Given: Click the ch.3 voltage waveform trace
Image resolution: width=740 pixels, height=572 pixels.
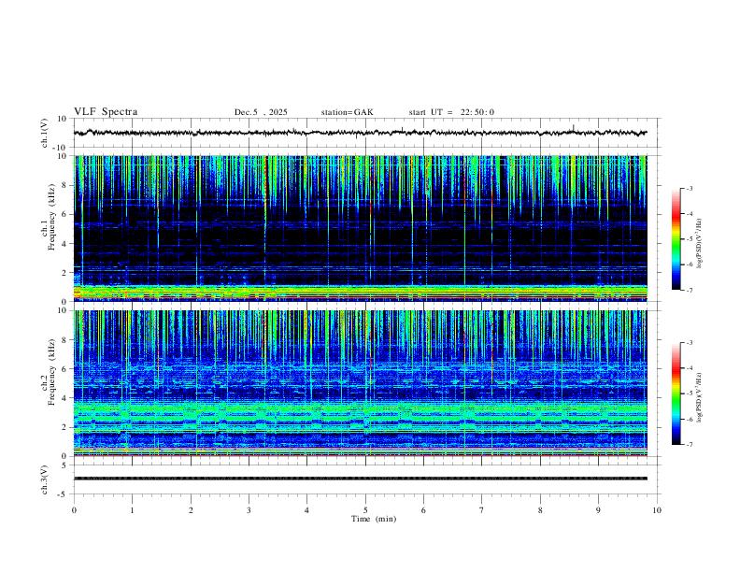Looking at the screenshot, I should click(x=360, y=479).
